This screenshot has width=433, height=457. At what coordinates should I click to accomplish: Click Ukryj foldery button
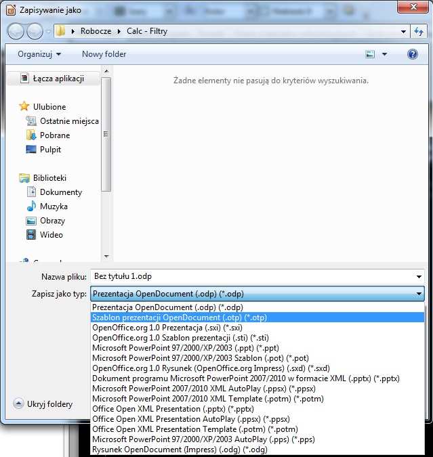coord(43,404)
